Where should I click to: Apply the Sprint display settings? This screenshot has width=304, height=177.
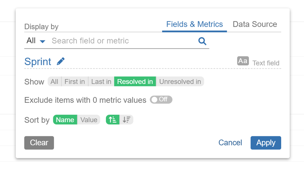click(265, 143)
